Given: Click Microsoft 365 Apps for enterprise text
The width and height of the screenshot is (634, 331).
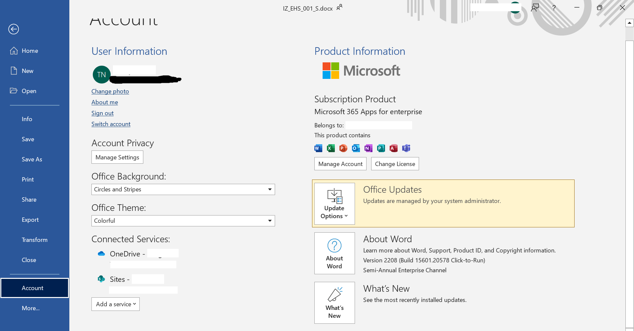Looking at the screenshot, I should (368, 112).
